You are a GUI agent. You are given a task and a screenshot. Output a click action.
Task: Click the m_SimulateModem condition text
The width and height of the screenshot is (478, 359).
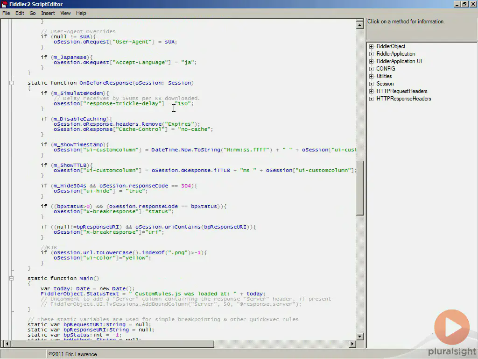pos(78,93)
